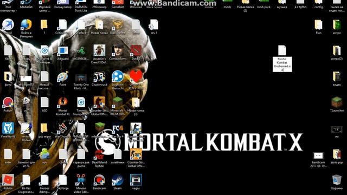Launch the Heroes & shortcut
Screen dimensions: 347x195
pyautogui.click(x=44, y=180)
